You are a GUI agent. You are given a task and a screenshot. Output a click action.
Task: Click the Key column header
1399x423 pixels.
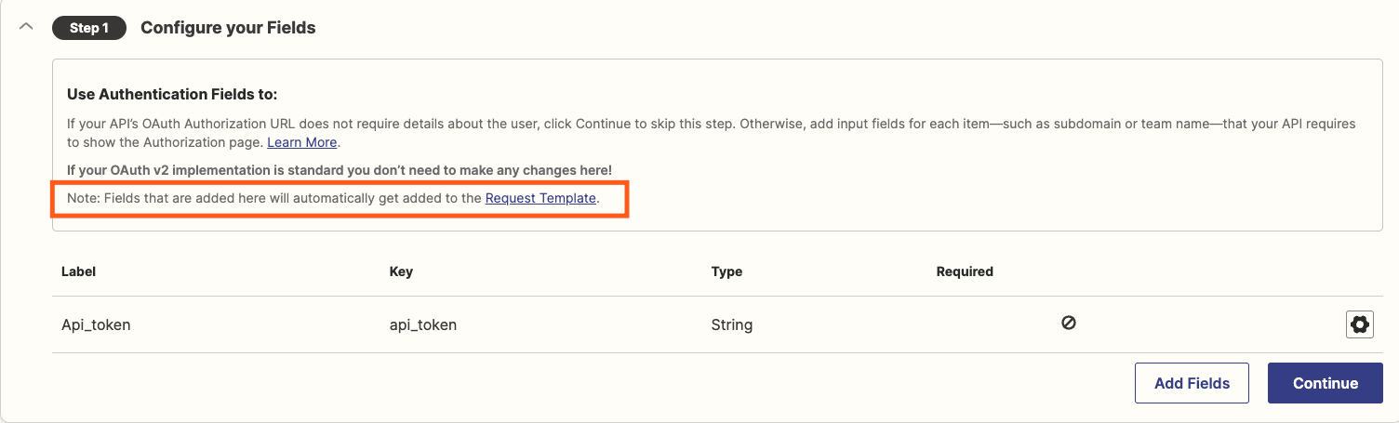click(401, 271)
